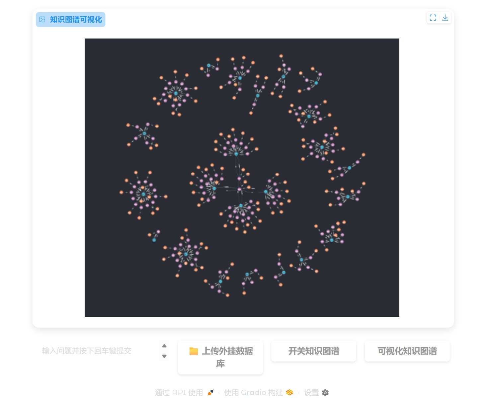Click the Gradio logo icon in the footer

click(x=289, y=393)
